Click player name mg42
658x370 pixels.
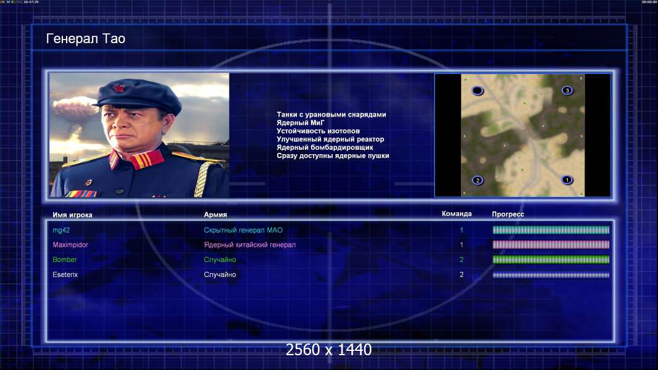61,230
